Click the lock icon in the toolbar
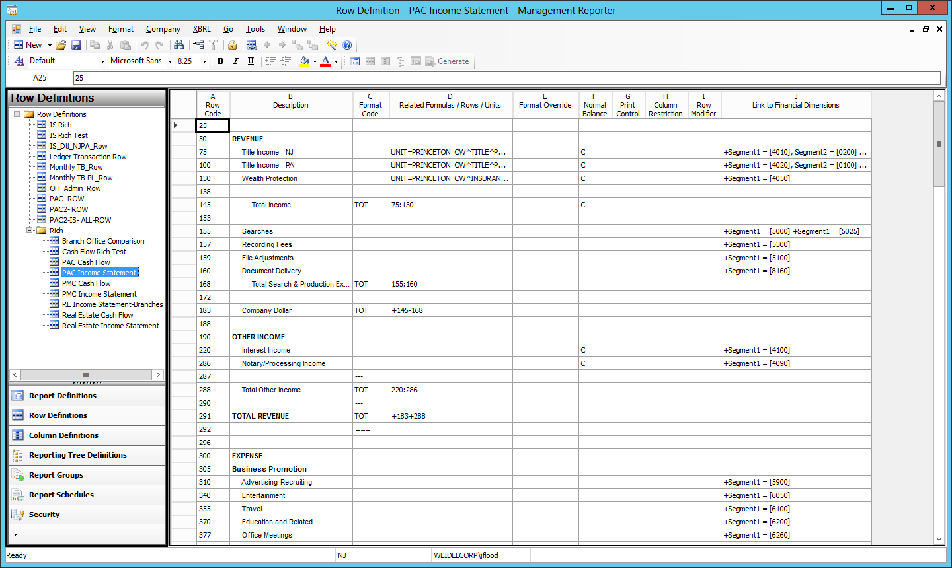The width and height of the screenshot is (952, 568). (232, 45)
